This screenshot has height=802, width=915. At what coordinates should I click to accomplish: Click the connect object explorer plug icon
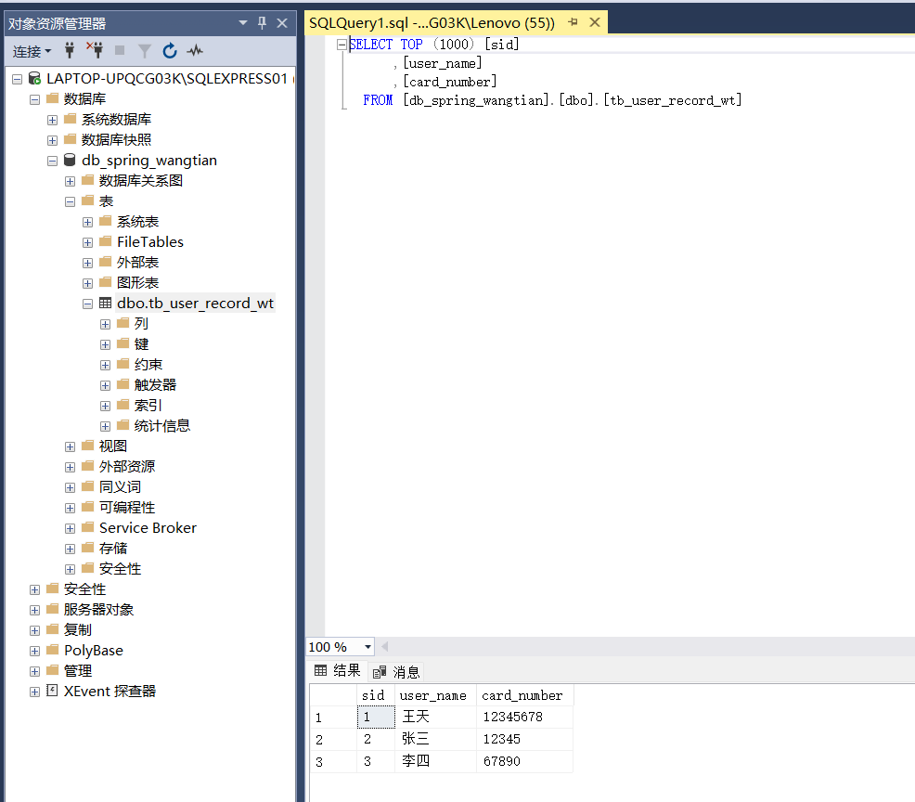pyautogui.click(x=70, y=51)
